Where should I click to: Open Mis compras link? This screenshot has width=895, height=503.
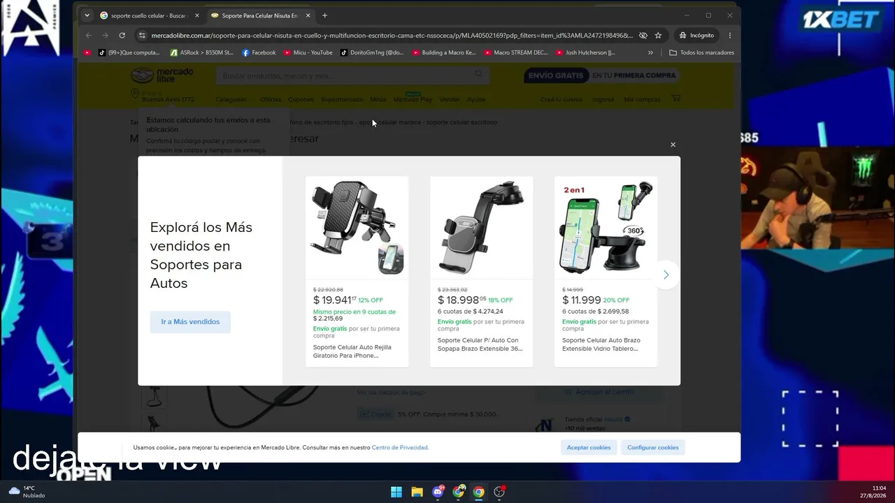coord(642,99)
